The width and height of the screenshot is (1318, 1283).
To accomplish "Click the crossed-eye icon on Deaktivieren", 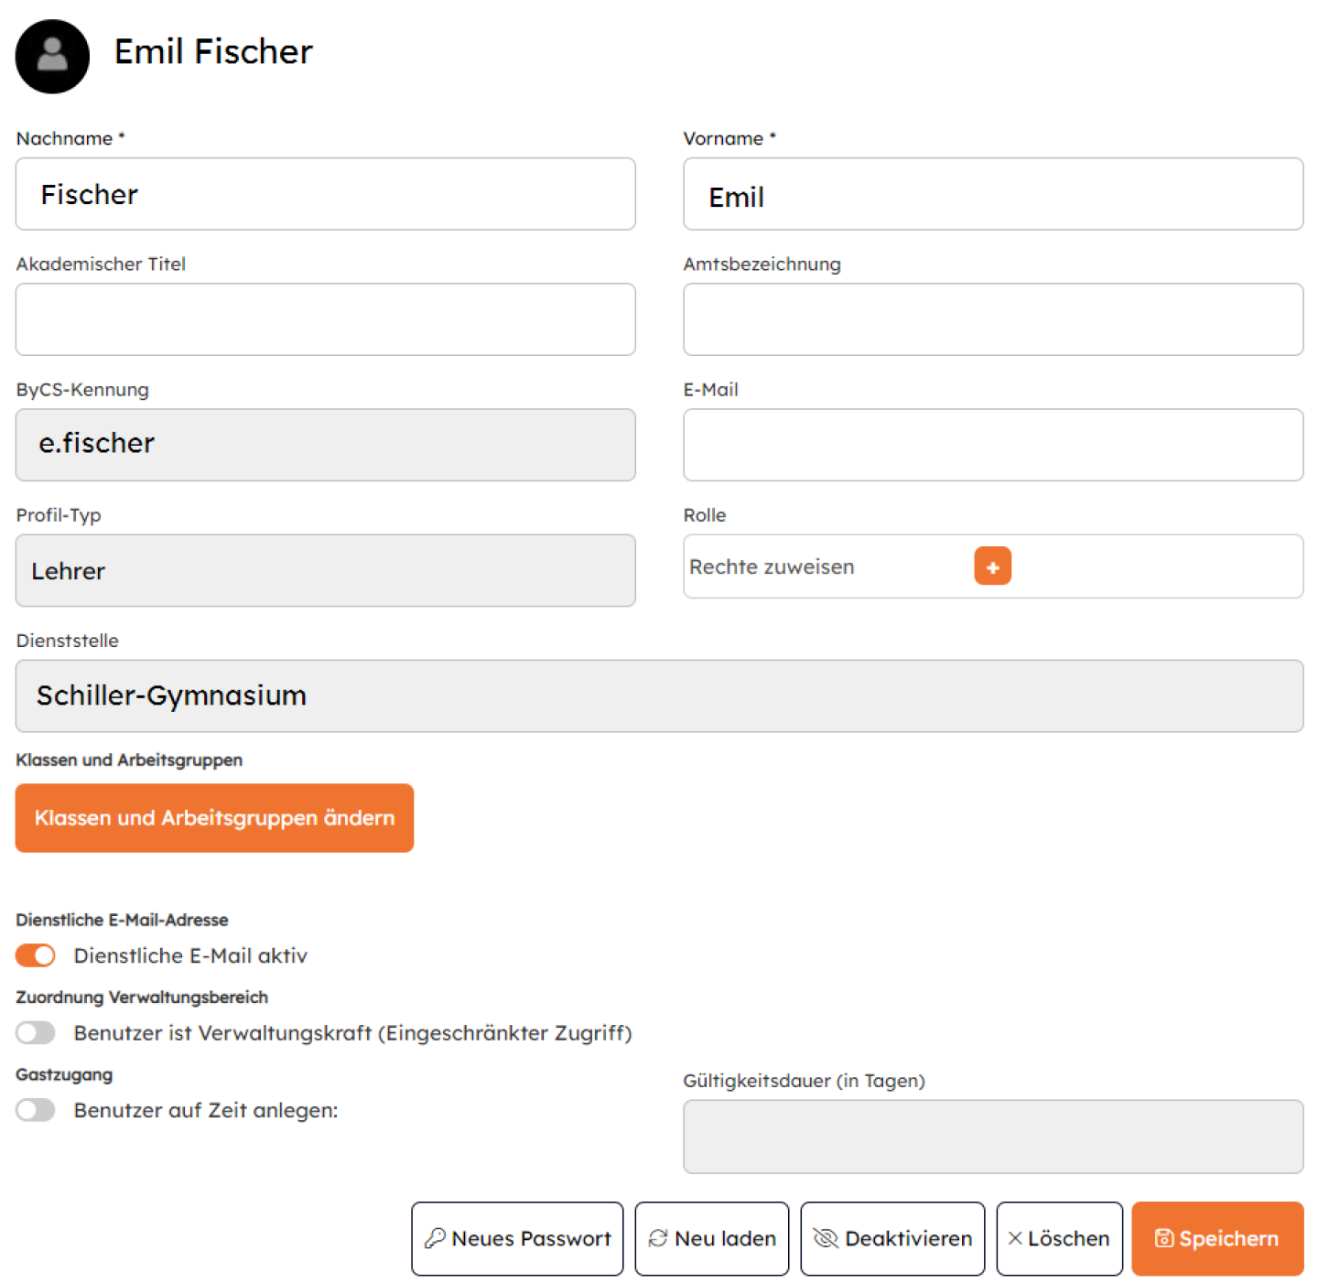I will 826,1238.
